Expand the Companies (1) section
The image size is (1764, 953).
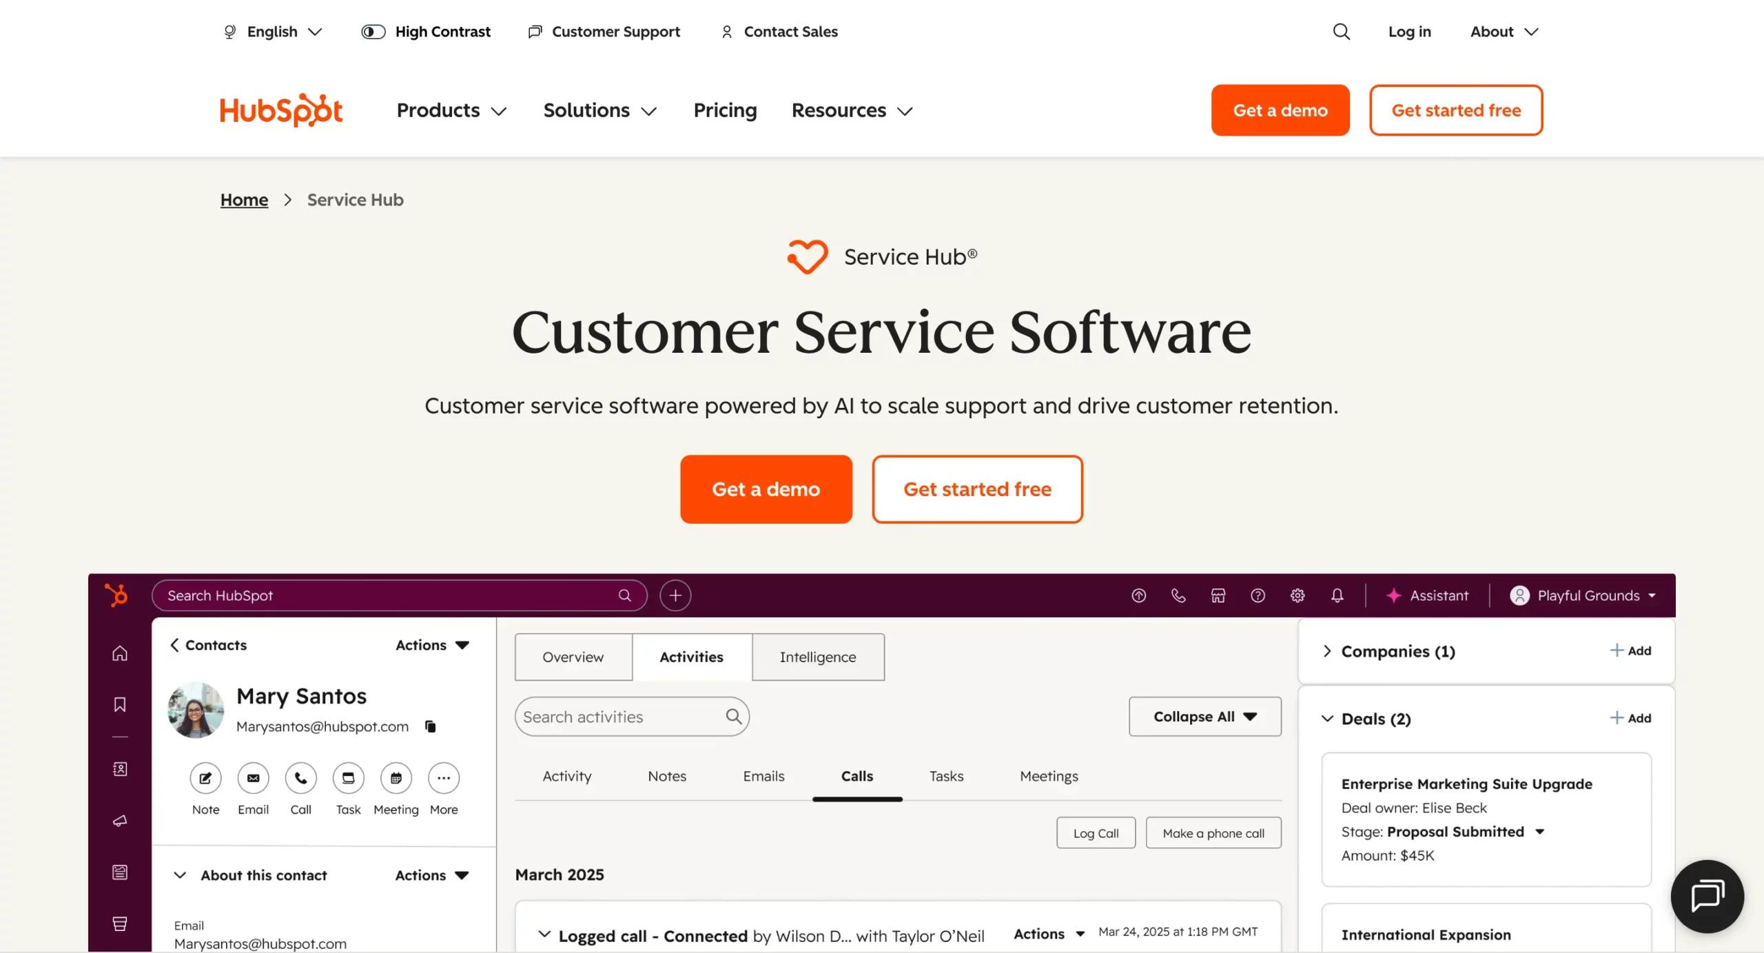[x=1327, y=651]
